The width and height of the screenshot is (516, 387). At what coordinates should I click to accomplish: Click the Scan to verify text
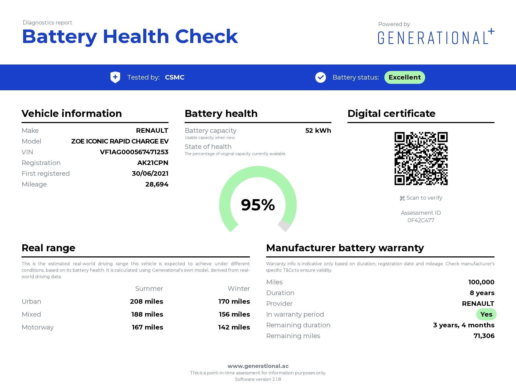click(424, 198)
